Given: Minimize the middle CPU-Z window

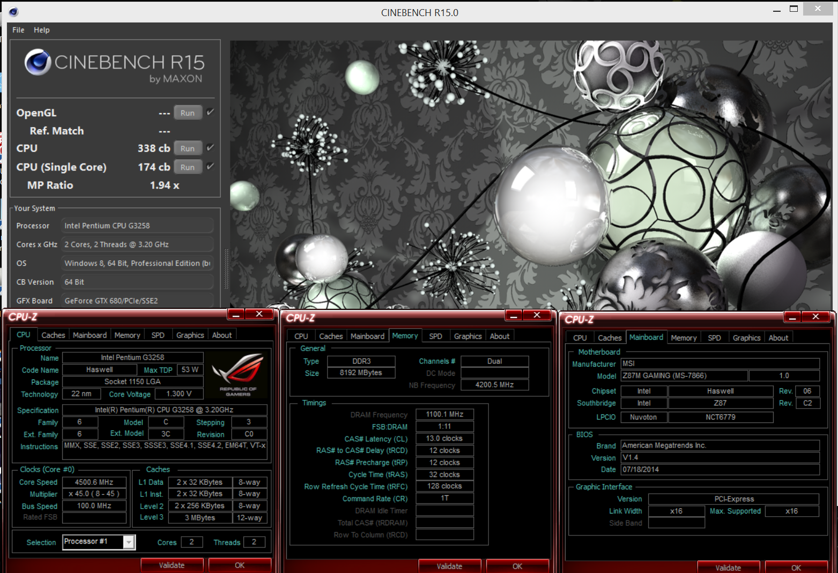Looking at the screenshot, I should click(x=514, y=315).
